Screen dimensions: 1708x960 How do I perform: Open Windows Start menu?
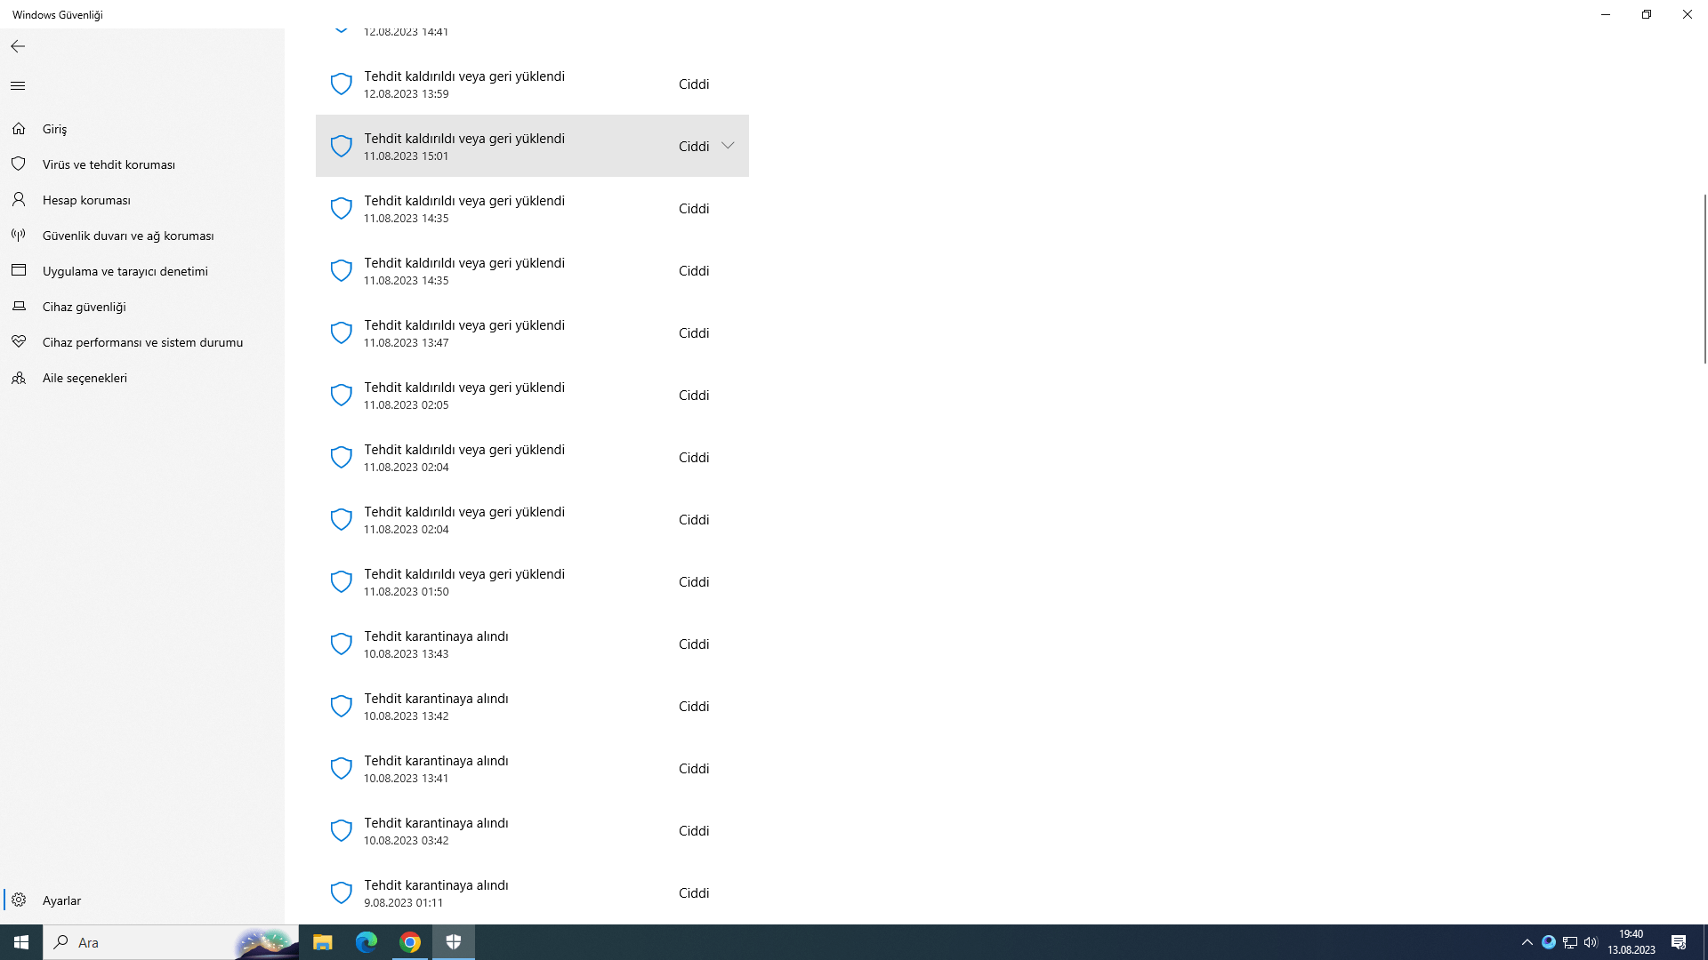[21, 942]
